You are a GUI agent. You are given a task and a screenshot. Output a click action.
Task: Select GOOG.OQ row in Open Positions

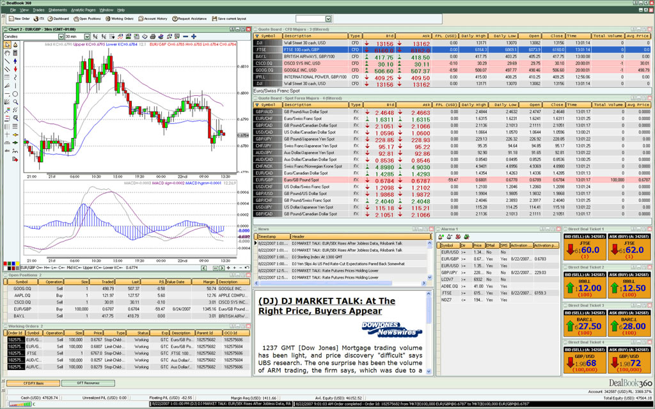click(127, 288)
